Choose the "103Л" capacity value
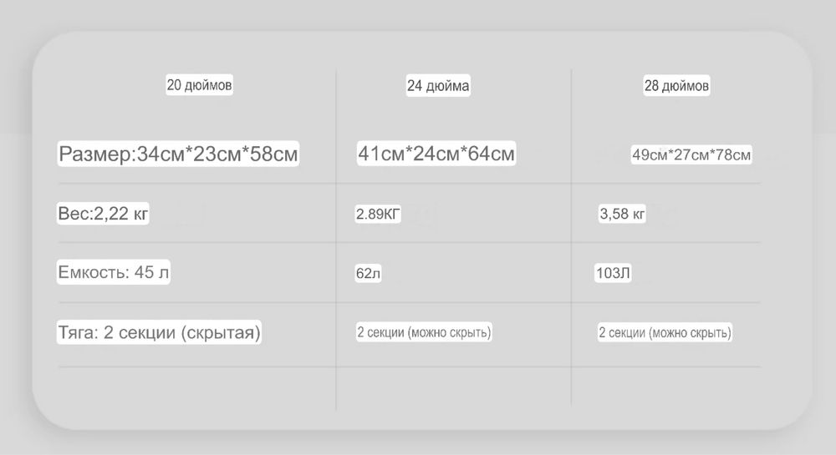This screenshot has width=836, height=455. coord(612,274)
